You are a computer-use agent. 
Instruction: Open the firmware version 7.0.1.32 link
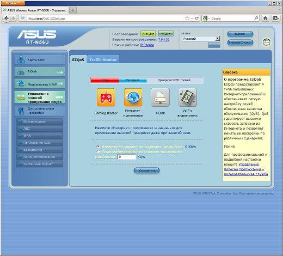164,39
